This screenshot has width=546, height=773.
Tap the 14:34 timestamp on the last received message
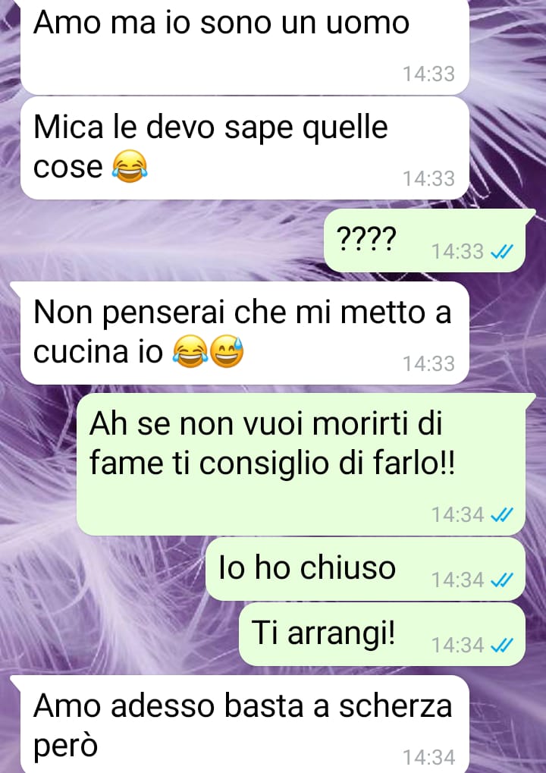[428, 757]
